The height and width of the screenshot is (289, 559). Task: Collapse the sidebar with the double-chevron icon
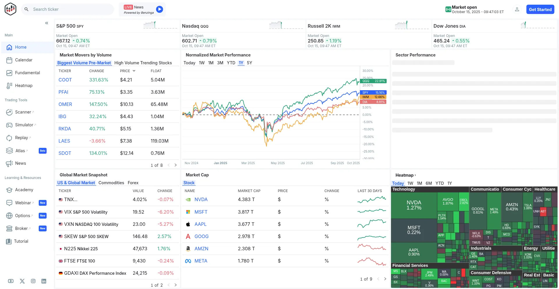pyautogui.click(x=47, y=23)
